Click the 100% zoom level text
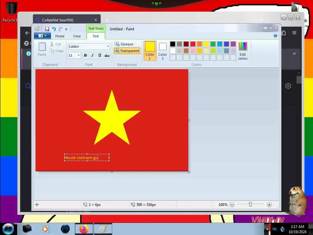The width and height of the screenshot is (313, 235). 223,205
